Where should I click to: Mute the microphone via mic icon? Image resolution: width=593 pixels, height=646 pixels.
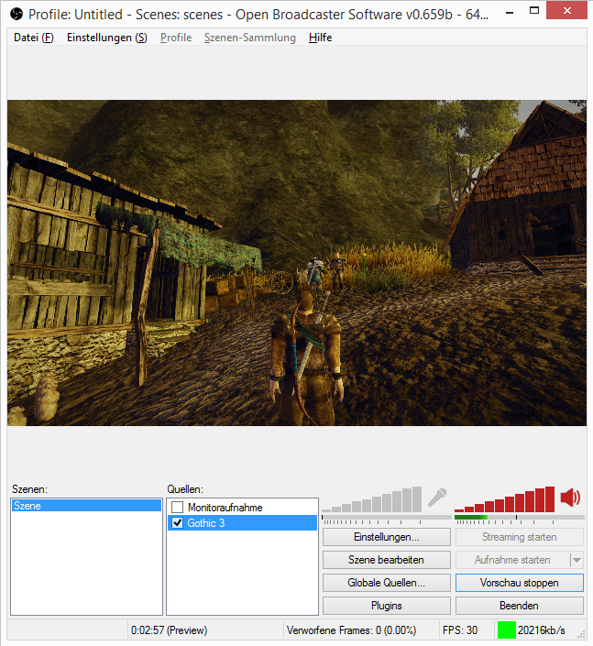point(437,498)
